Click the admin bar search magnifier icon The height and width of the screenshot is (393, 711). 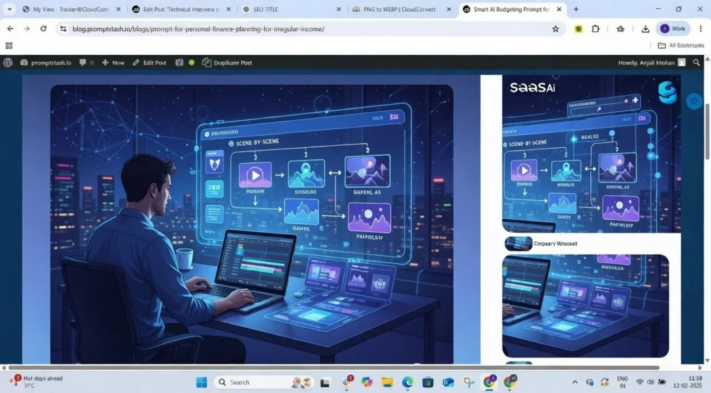coord(696,62)
